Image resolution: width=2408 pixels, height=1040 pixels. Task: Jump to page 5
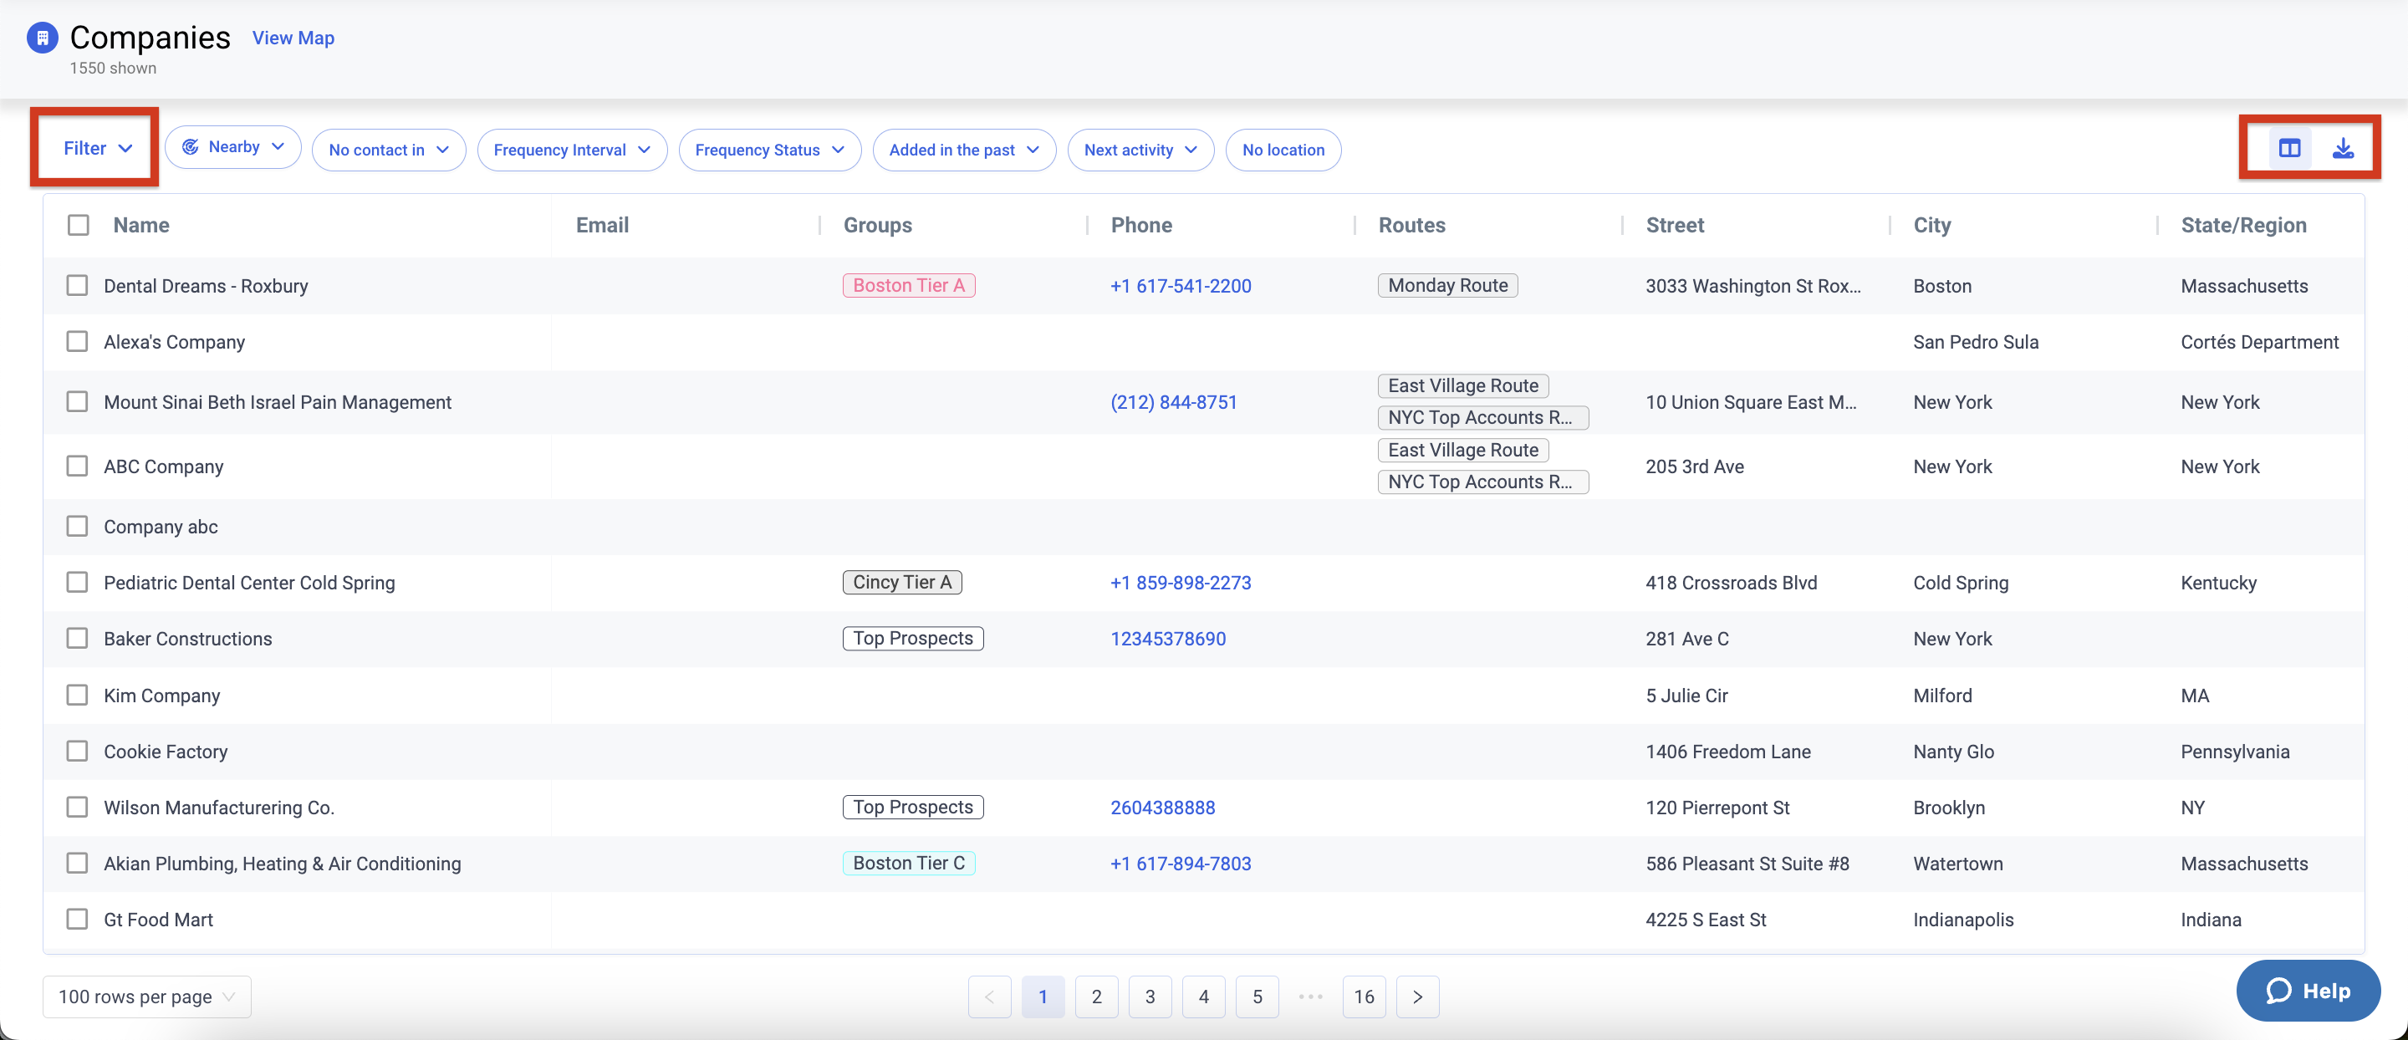point(1258,997)
